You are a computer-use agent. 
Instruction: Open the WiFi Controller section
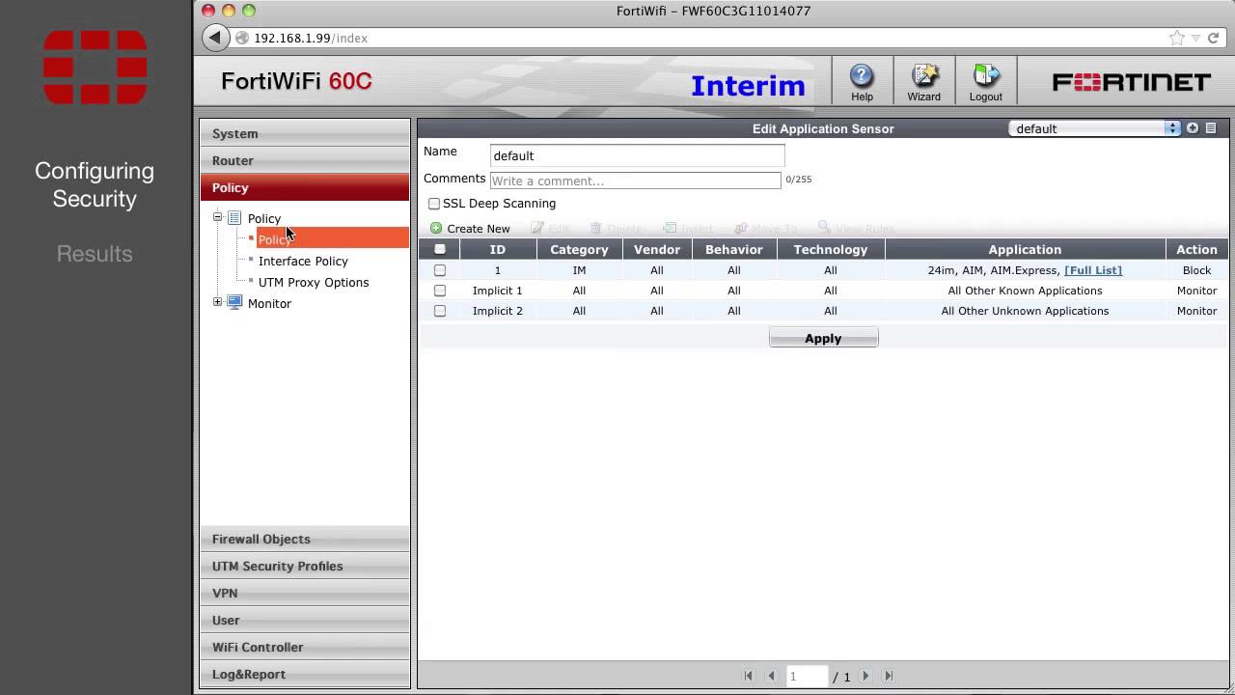(305, 647)
